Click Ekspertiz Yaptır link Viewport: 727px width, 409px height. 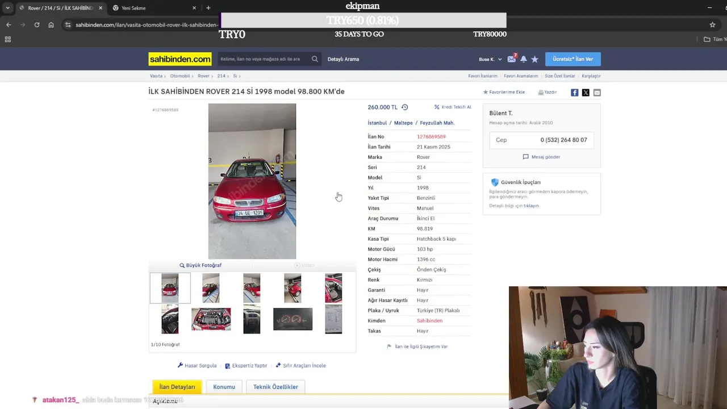pos(246,366)
